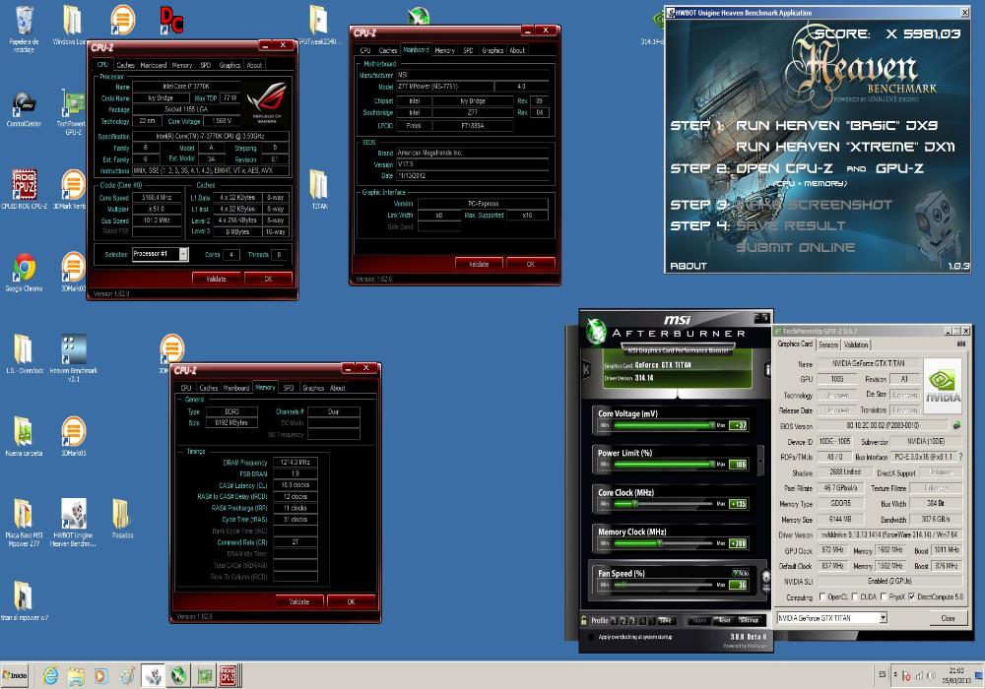Open the HWBOT Unigine Heaven Benchmark shortcut

[74, 522]
